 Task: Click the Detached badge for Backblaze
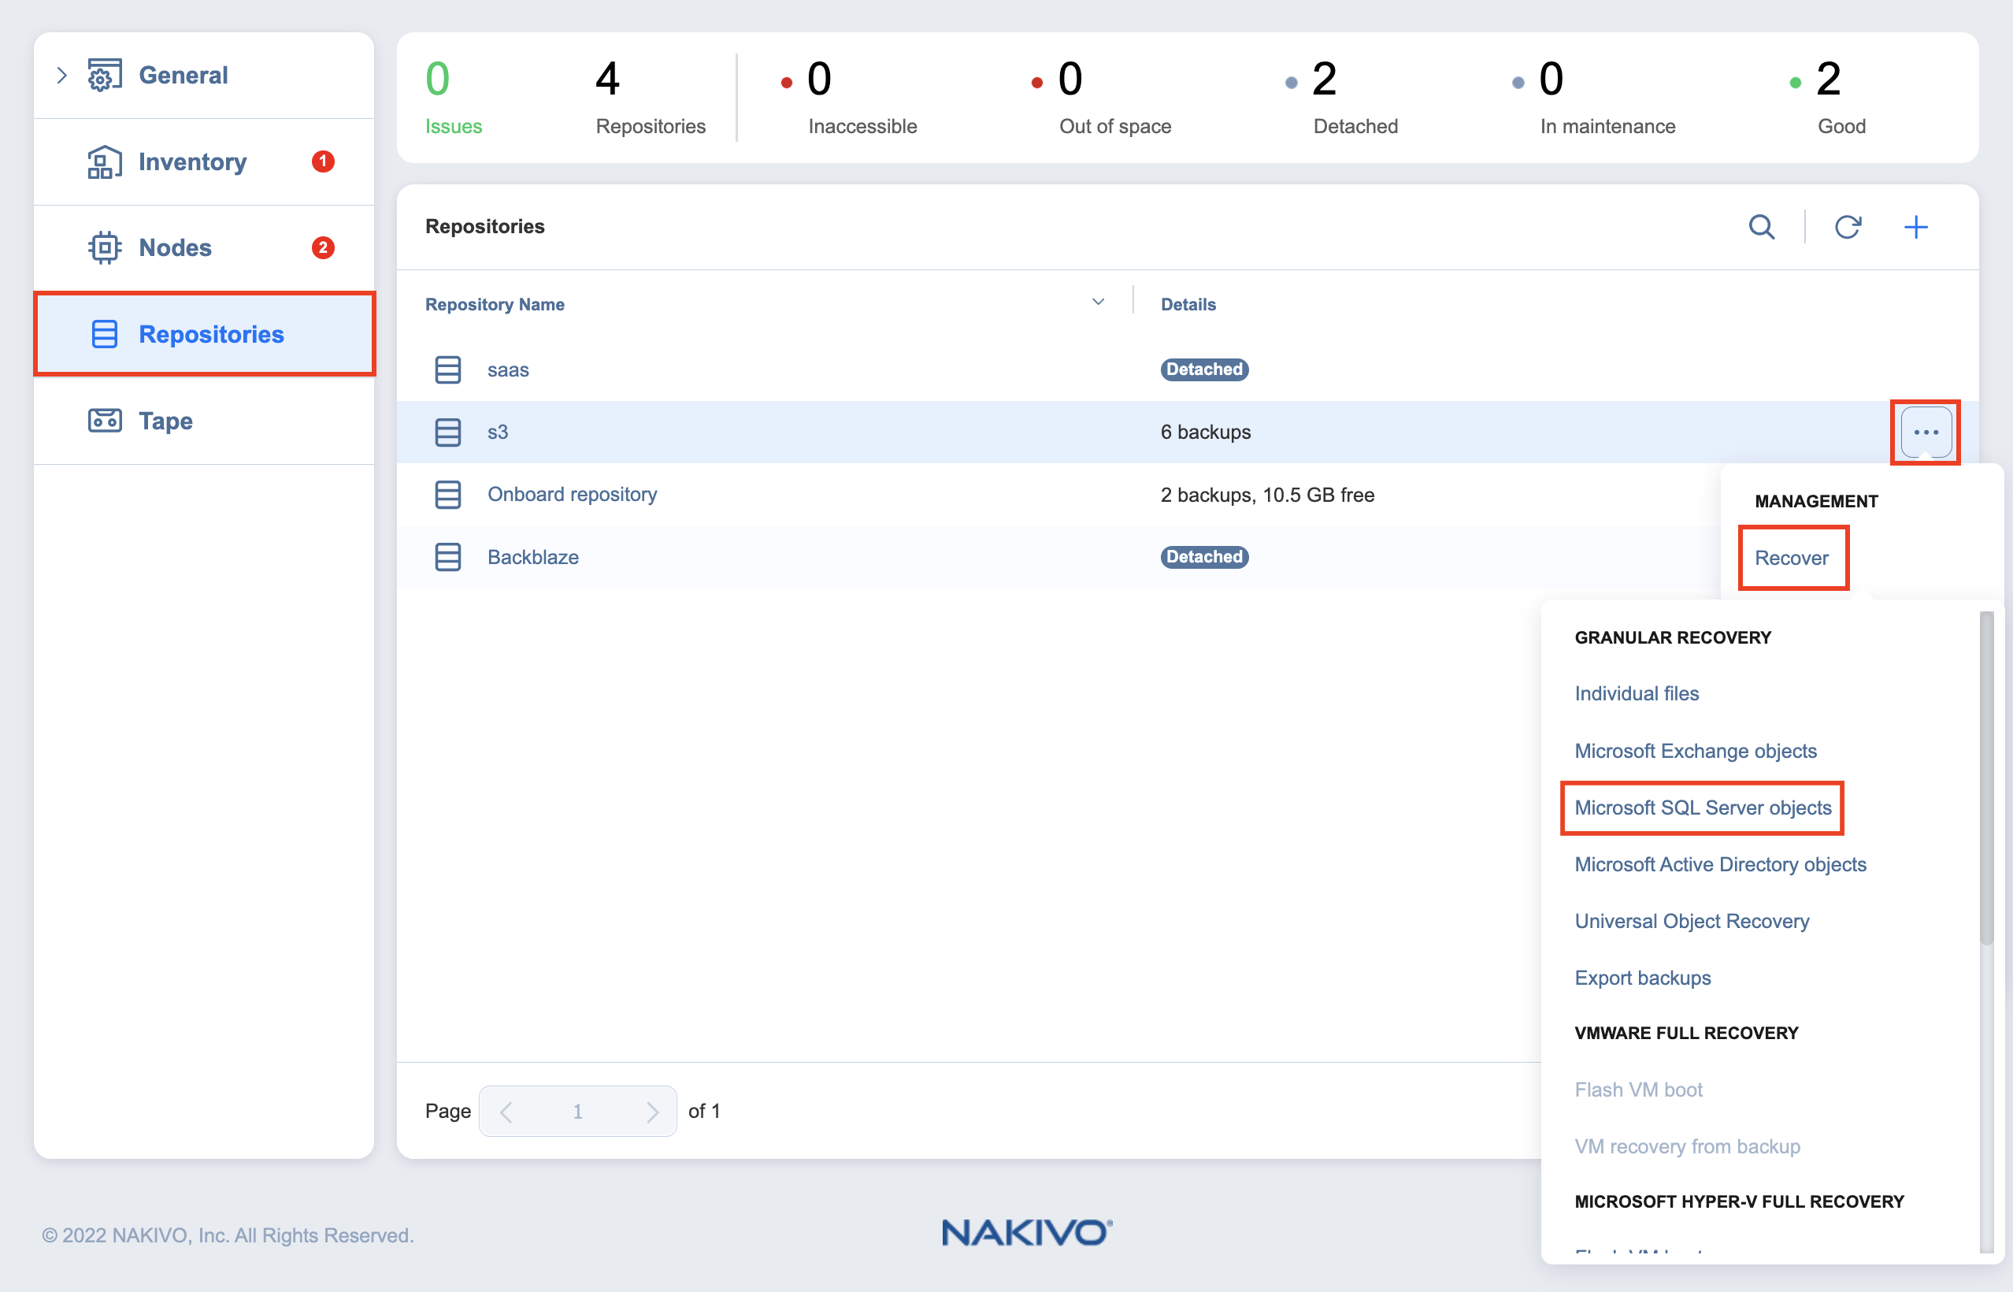point(1204,557)
